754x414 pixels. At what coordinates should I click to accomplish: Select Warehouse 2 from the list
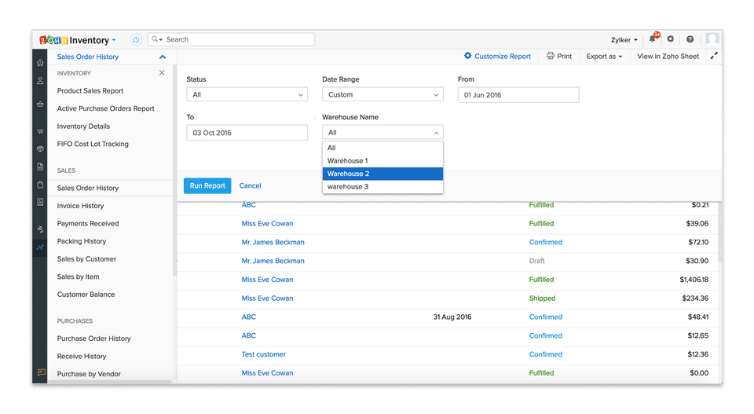(x=382, y=174)
